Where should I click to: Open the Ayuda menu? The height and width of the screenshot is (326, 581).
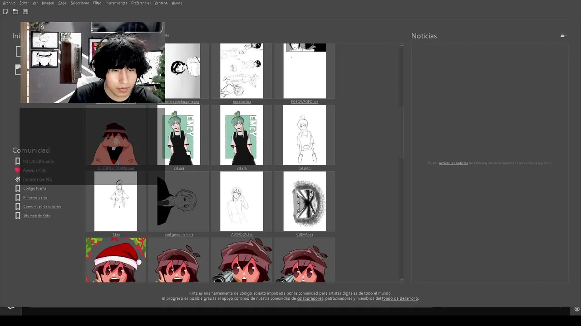177,3
